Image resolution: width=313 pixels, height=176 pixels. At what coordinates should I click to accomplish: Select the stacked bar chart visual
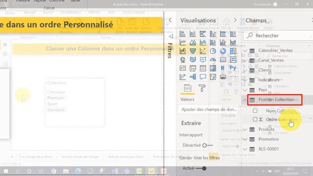tap(182, 34)
